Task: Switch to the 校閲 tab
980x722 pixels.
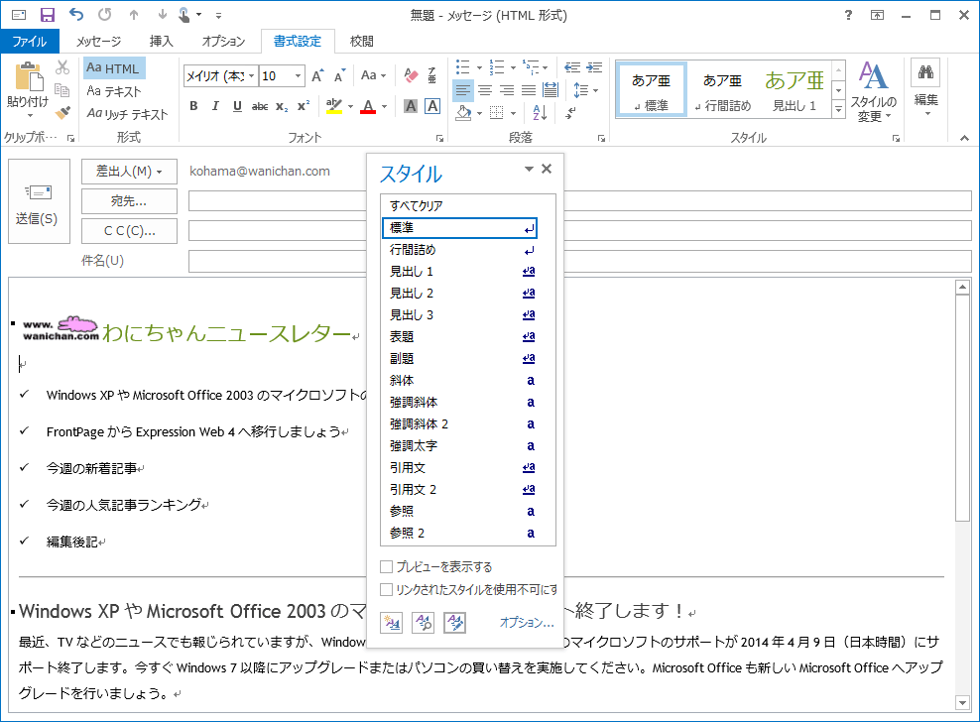Action: pyautogui.click(x=362, y=42)
